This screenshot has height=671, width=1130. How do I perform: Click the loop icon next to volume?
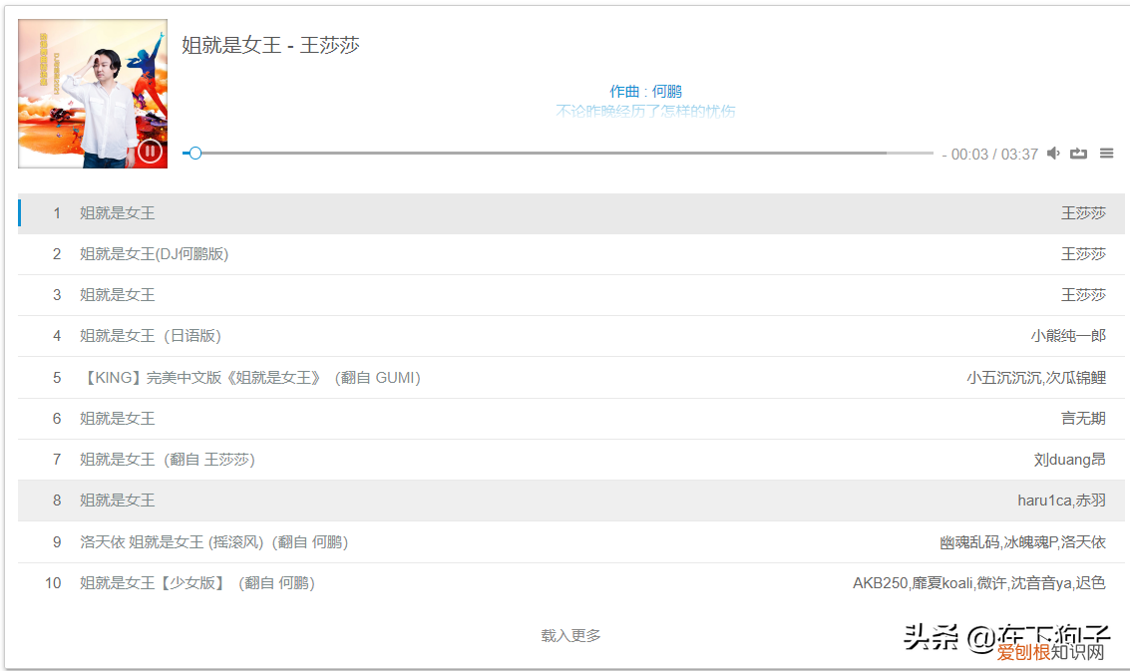[x=1078, y=153]
